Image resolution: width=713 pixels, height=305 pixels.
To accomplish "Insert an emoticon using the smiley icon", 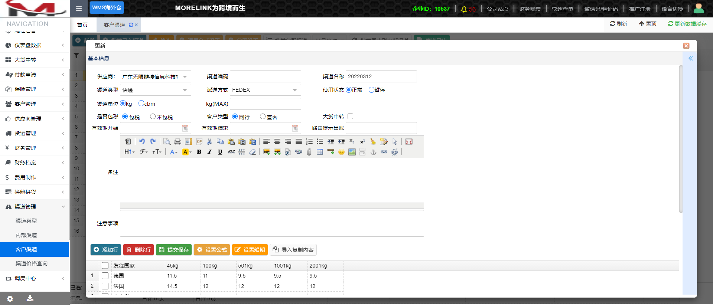I will coord(341,152).
